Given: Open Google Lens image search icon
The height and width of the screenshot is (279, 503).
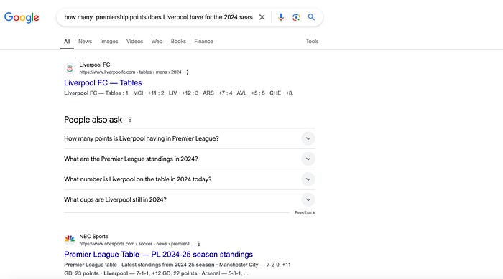Looking at the screenshot, I should click(x=296, y=17).
